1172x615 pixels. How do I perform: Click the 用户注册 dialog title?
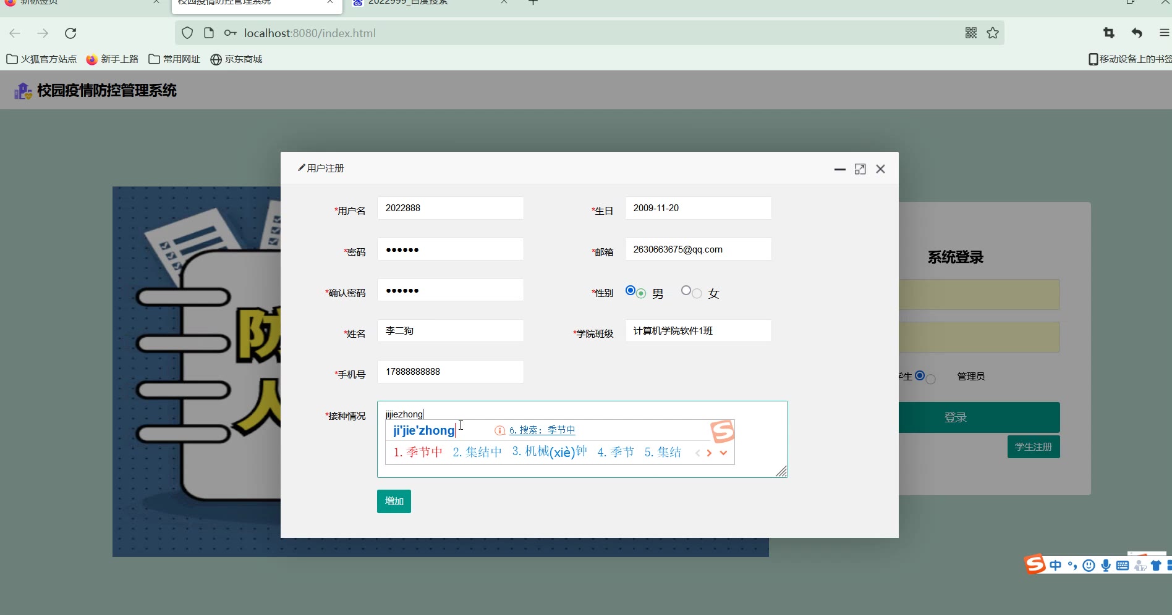tap(325, 169)
